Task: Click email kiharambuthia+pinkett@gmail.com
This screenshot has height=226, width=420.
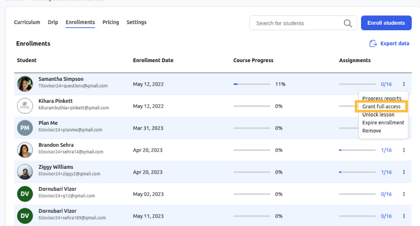Action: tap(74, 108)
